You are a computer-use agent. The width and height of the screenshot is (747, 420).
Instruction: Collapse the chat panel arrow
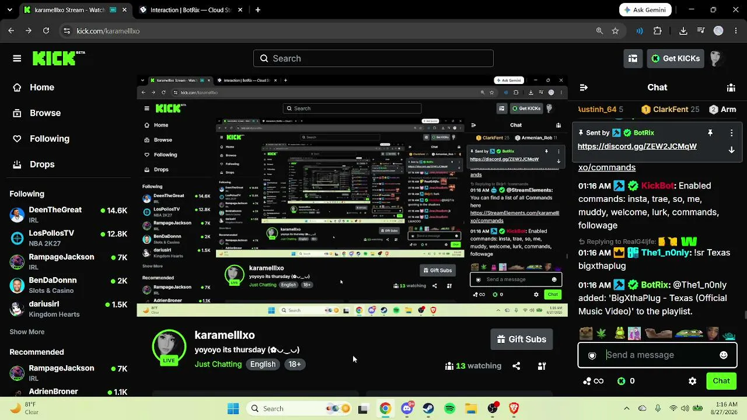(583, 87)
